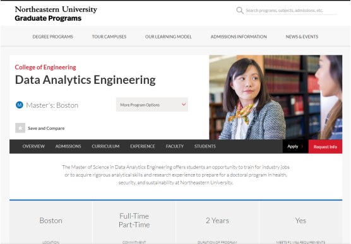Click the Save and Compare link
Viewport: 351px width, 244px height.
pos(46,128)
